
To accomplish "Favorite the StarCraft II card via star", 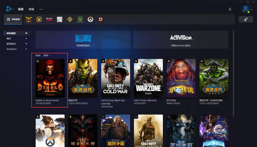I will 169,117.
